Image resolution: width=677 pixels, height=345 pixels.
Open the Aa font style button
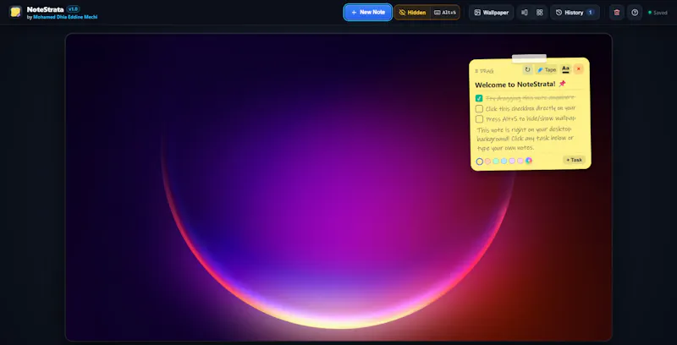click(565, 69)
